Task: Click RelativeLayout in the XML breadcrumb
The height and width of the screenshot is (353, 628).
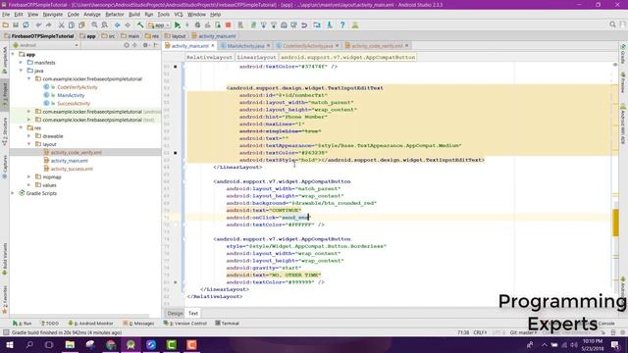Action: [x=209, y=57]
